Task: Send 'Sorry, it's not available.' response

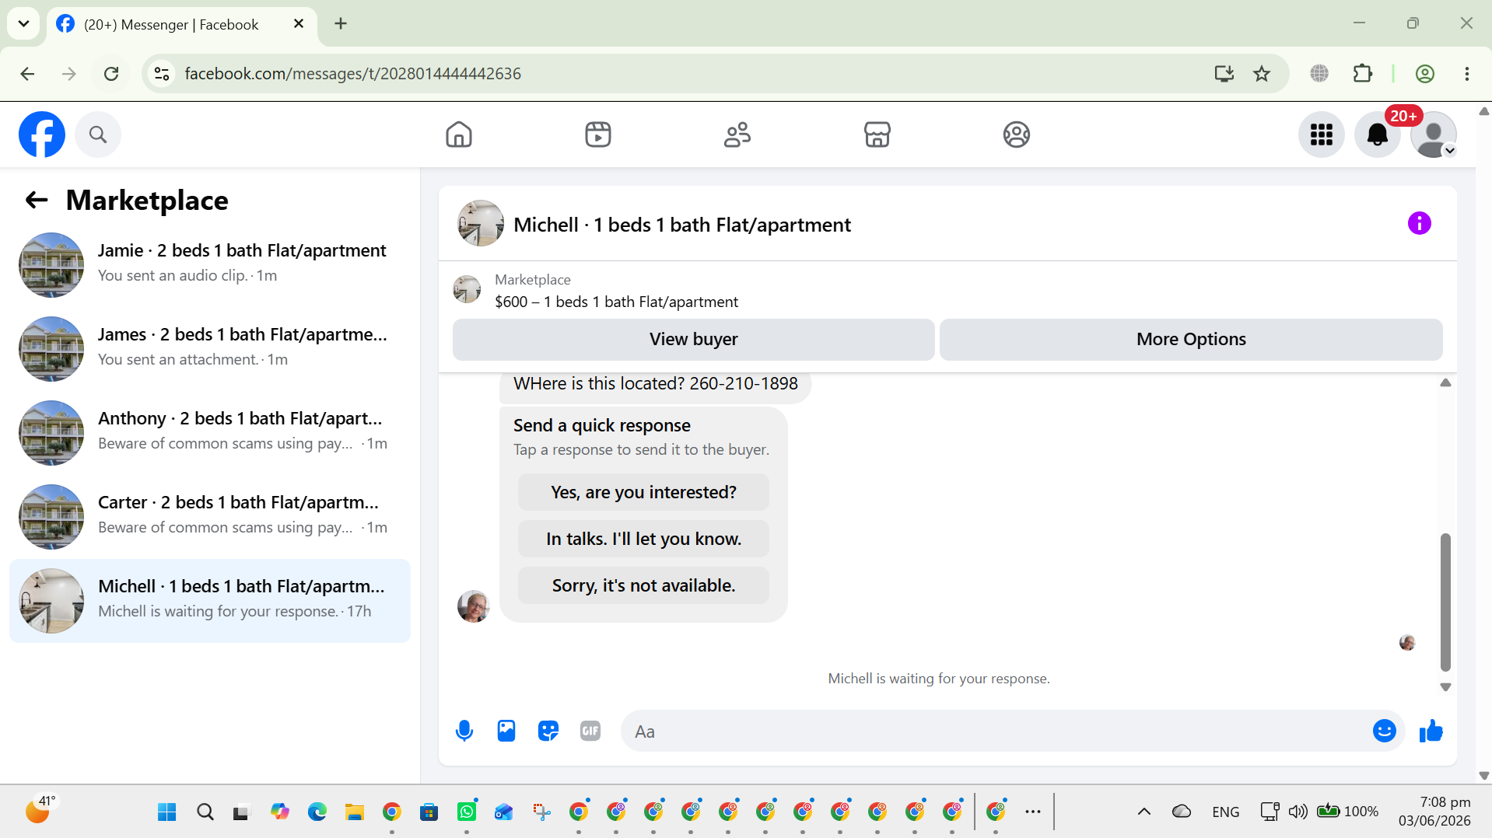Action: coord(643,585)
